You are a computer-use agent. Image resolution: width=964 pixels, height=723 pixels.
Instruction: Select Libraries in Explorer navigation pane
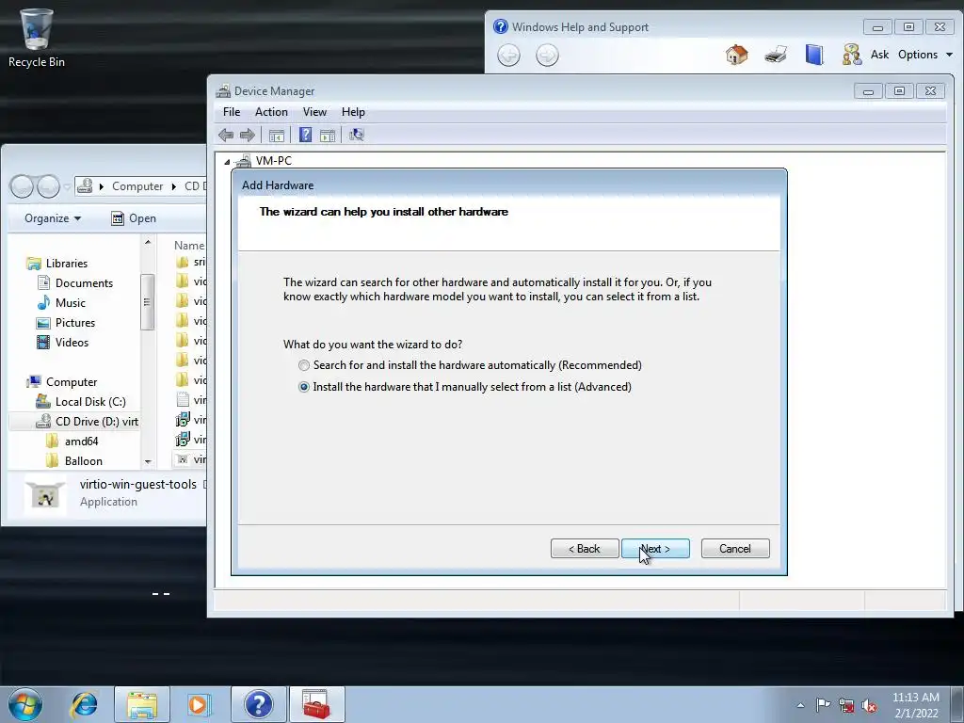pyautogui.click(x=57, y=264)
